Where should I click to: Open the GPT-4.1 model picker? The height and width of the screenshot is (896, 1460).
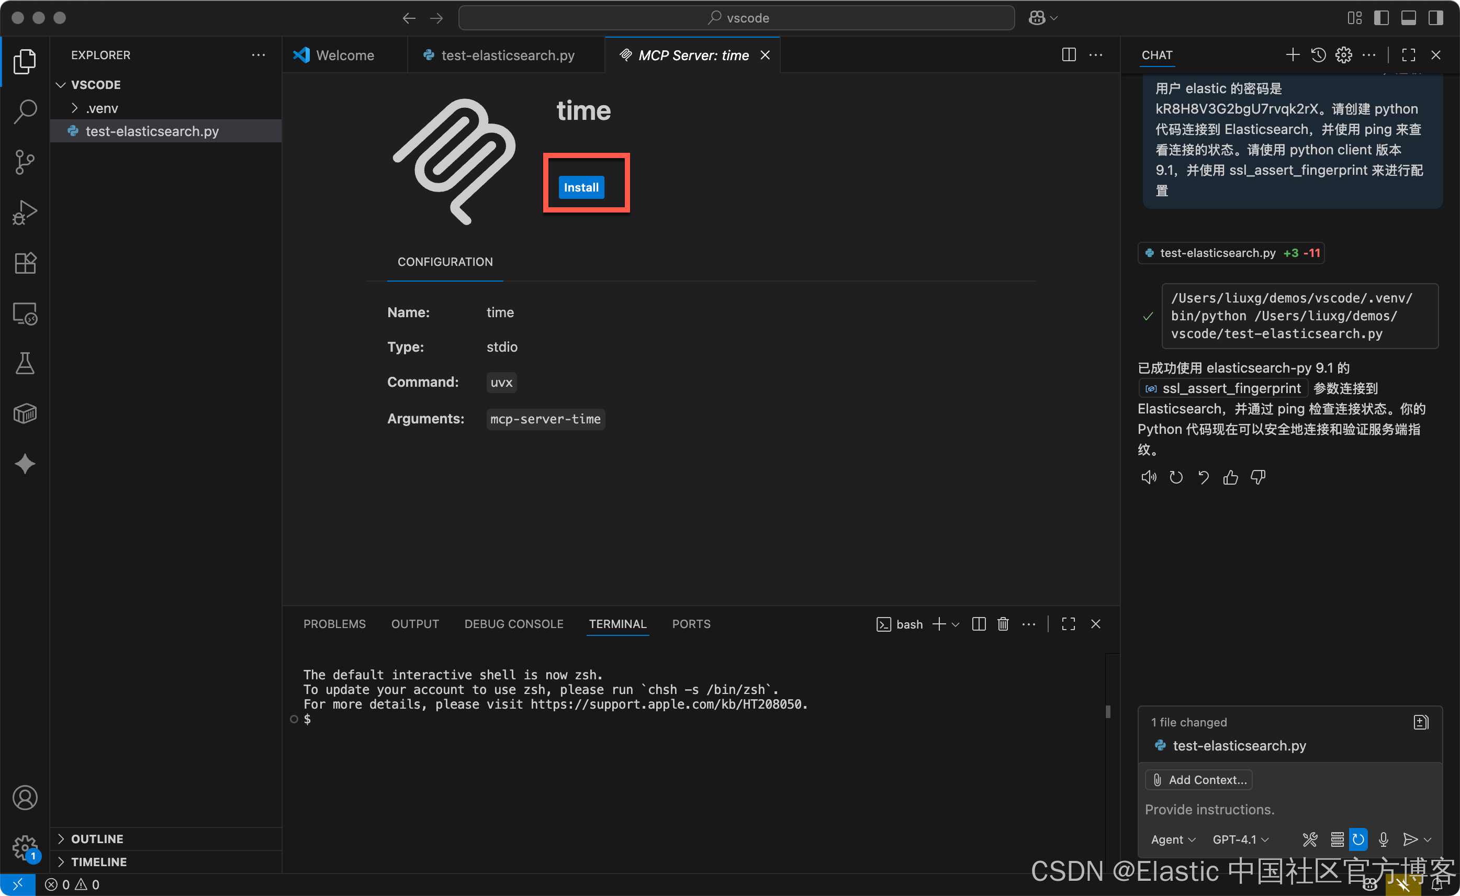pyautogui.click(x=1240, y=839)
